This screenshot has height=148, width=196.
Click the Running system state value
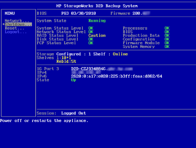pos(97,21)
